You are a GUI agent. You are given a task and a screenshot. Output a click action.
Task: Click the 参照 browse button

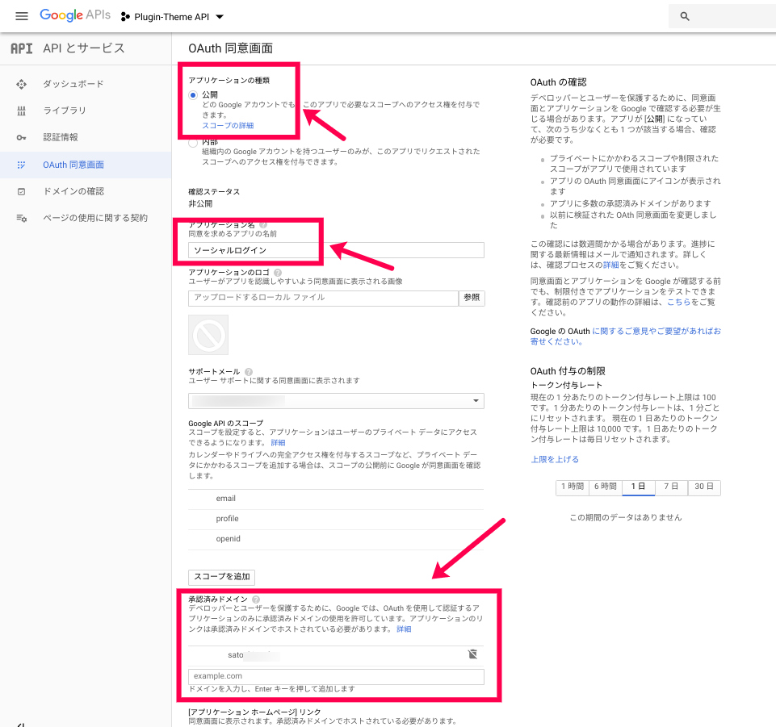(472, 298)
